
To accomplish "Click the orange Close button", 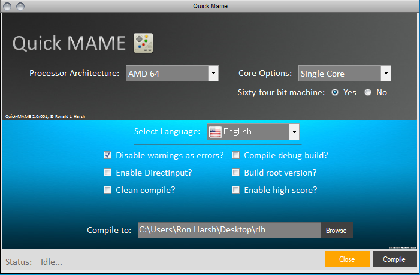I will (x=348, y=259).
